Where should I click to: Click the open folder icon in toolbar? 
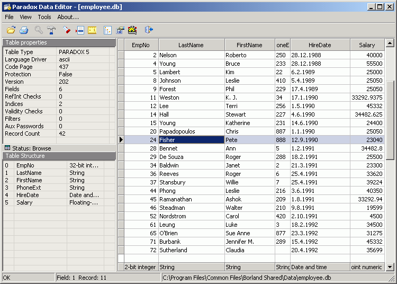pyautogui.click(x=11, y=30)
